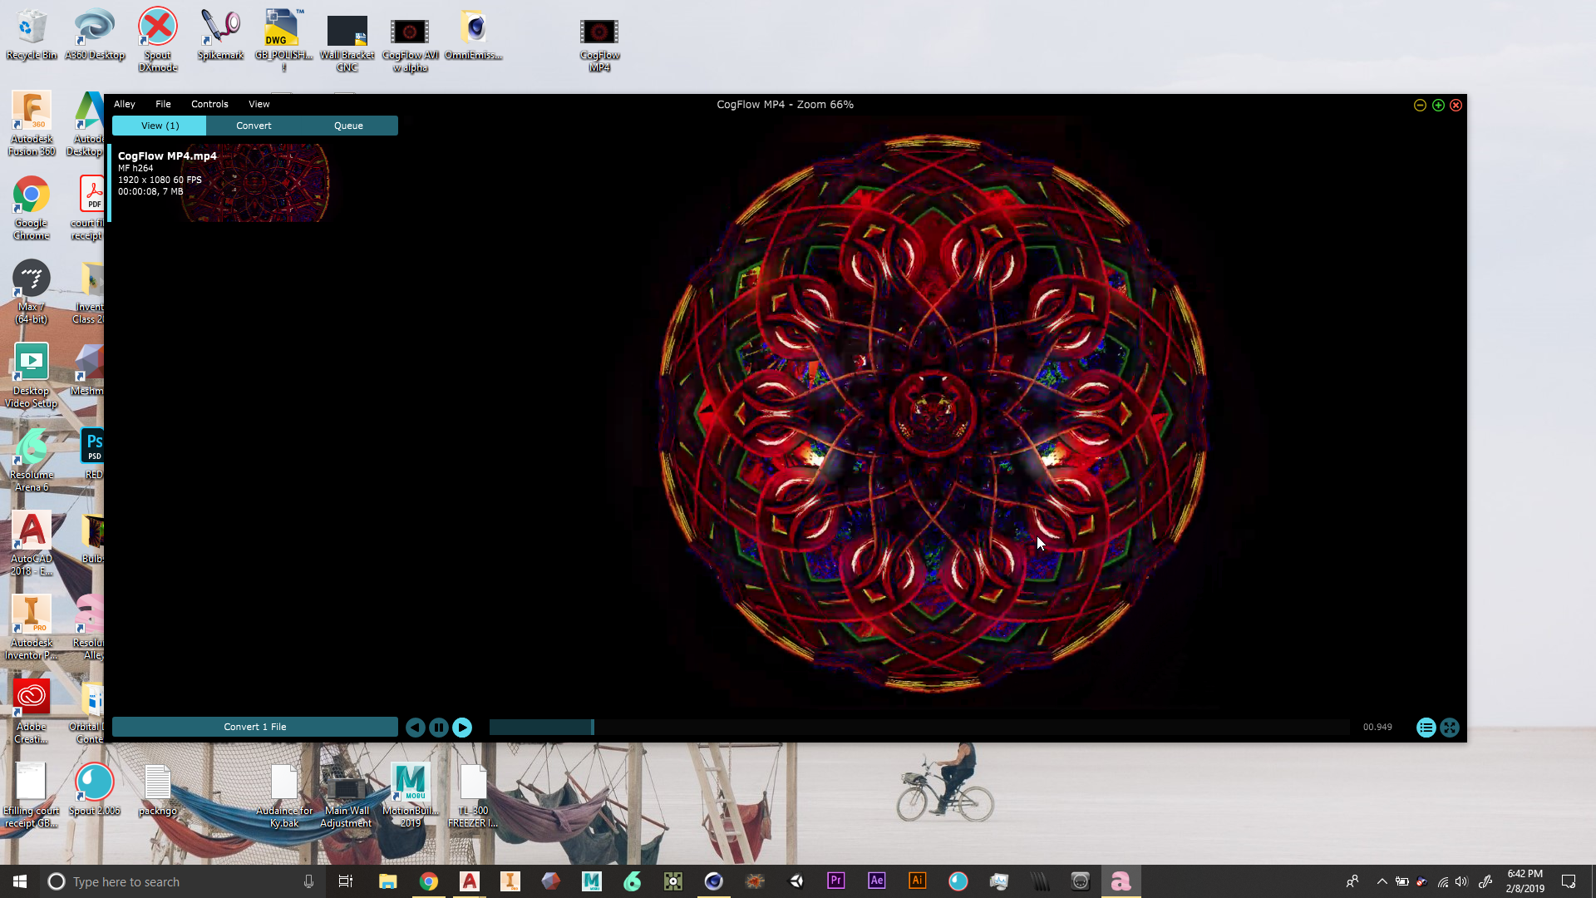Open the Queue tab

pos(348,126)
